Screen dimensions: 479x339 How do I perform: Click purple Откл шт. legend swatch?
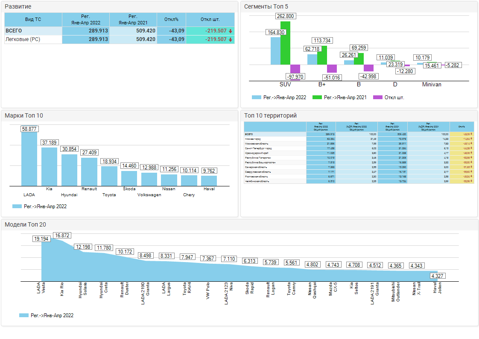[377, 97]
